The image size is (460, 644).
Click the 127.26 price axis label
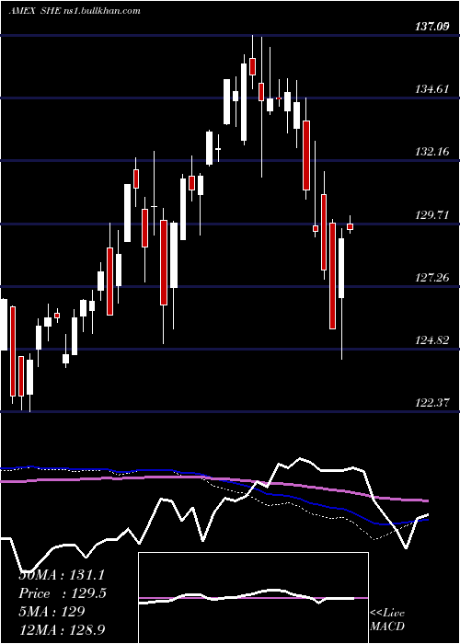[431, 278]
